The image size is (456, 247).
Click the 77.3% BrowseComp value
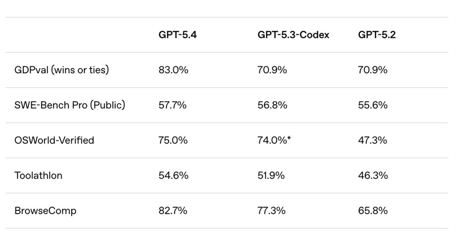(271, 210)
